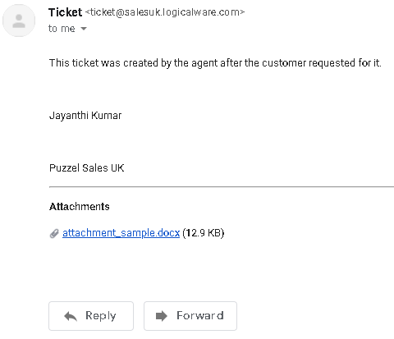Click the curved reply arrow icon
The width and height of the screenshot is (394, 339).
pos(71,316)
